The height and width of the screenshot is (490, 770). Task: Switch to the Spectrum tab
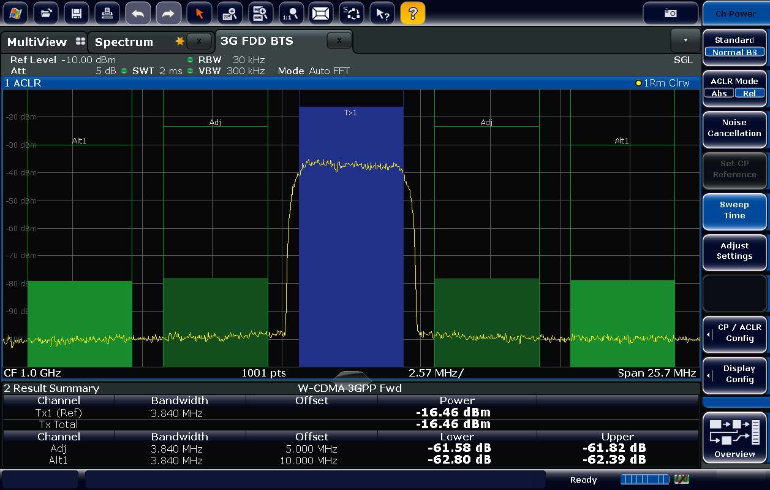click(124, 42)
